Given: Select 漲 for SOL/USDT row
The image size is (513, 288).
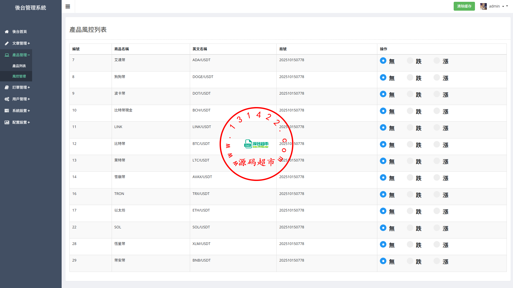Looking at the screenshot, I should 437,228.
